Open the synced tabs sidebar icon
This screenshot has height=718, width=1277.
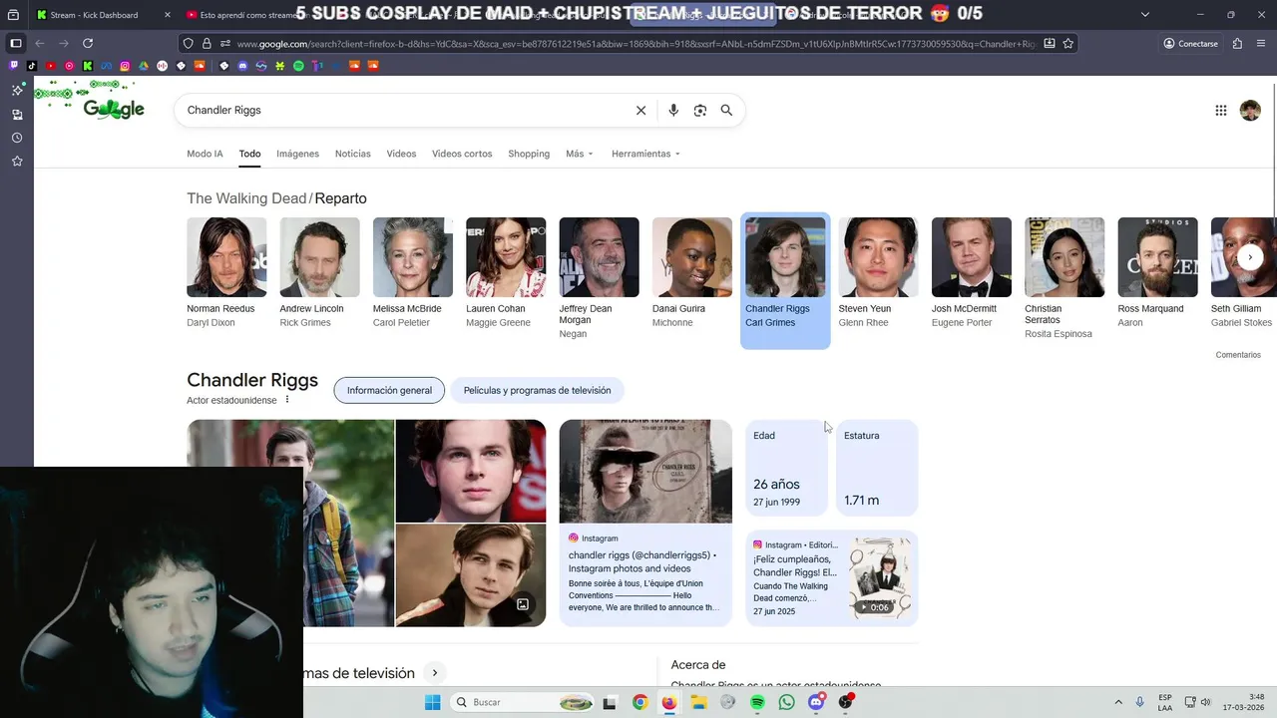(x=17, y=115)
